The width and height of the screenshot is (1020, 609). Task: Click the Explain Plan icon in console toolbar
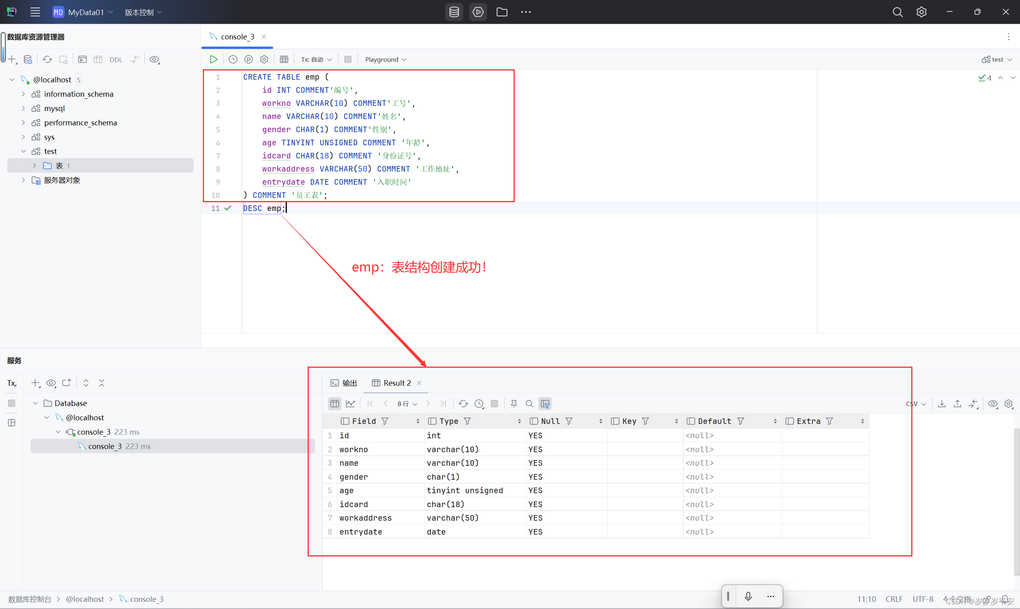tap(249, 59)
